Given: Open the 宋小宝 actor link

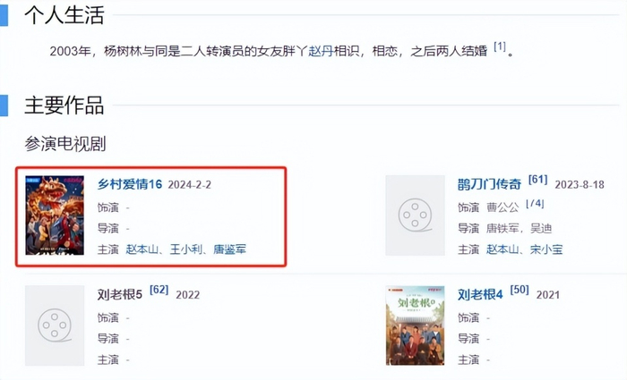Looking at the screenshot, I should click(546, 249).
